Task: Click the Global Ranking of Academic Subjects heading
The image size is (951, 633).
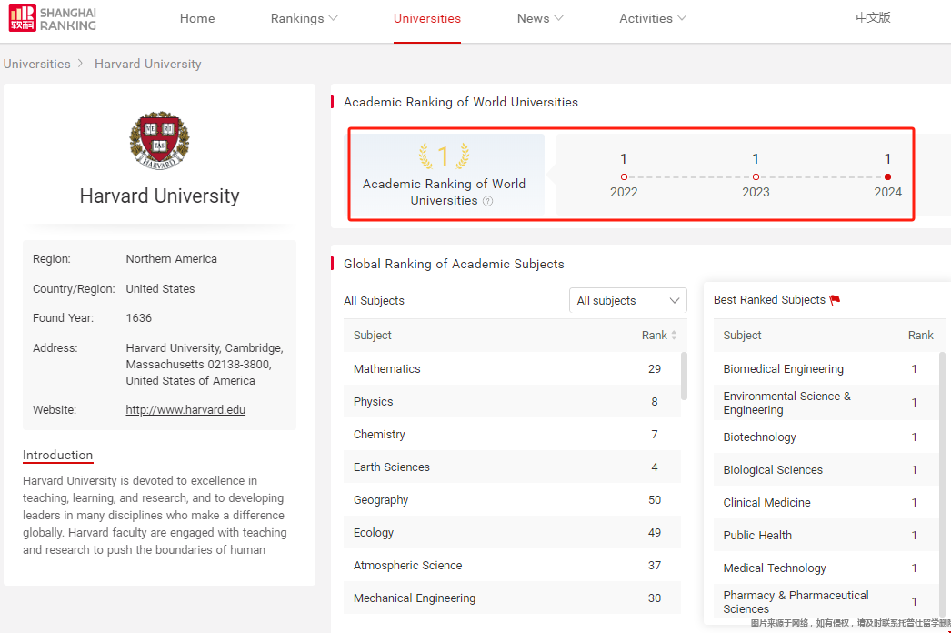Action: pyautogui.click(x=454, y=264)
